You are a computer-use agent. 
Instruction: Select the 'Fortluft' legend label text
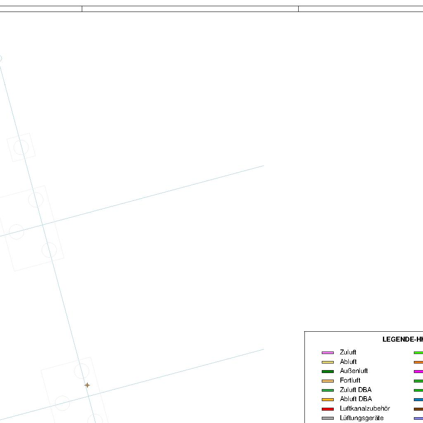click(350, 380)
